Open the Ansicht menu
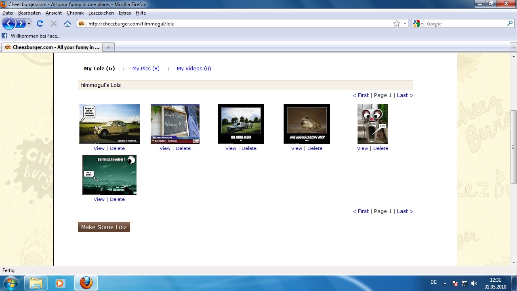 pos(54,13)
